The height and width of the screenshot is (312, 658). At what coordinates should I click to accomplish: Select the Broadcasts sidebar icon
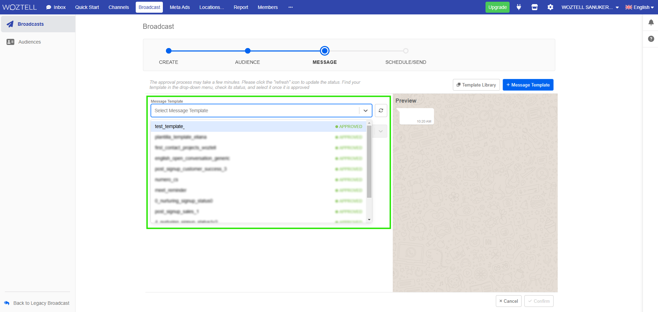(10, 24)
